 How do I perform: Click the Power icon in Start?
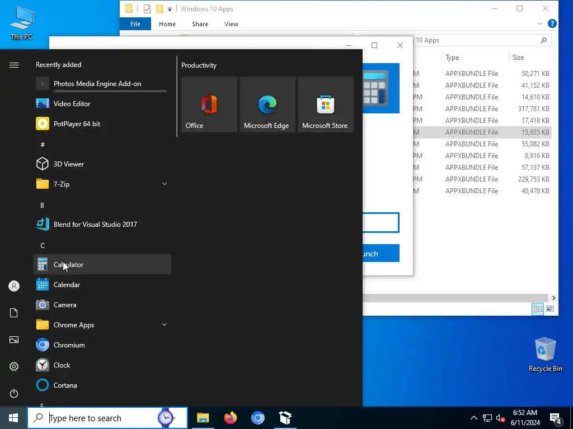click(x=14, y=393)
